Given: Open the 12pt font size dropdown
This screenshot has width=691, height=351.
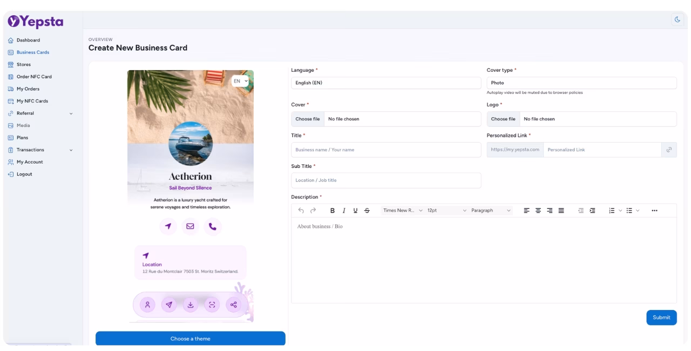Looking at the screenshot, I should tap(446, 211).
